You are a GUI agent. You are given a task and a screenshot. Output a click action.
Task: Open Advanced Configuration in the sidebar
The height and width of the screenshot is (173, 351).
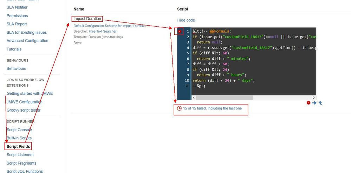[x=27, y=41]
